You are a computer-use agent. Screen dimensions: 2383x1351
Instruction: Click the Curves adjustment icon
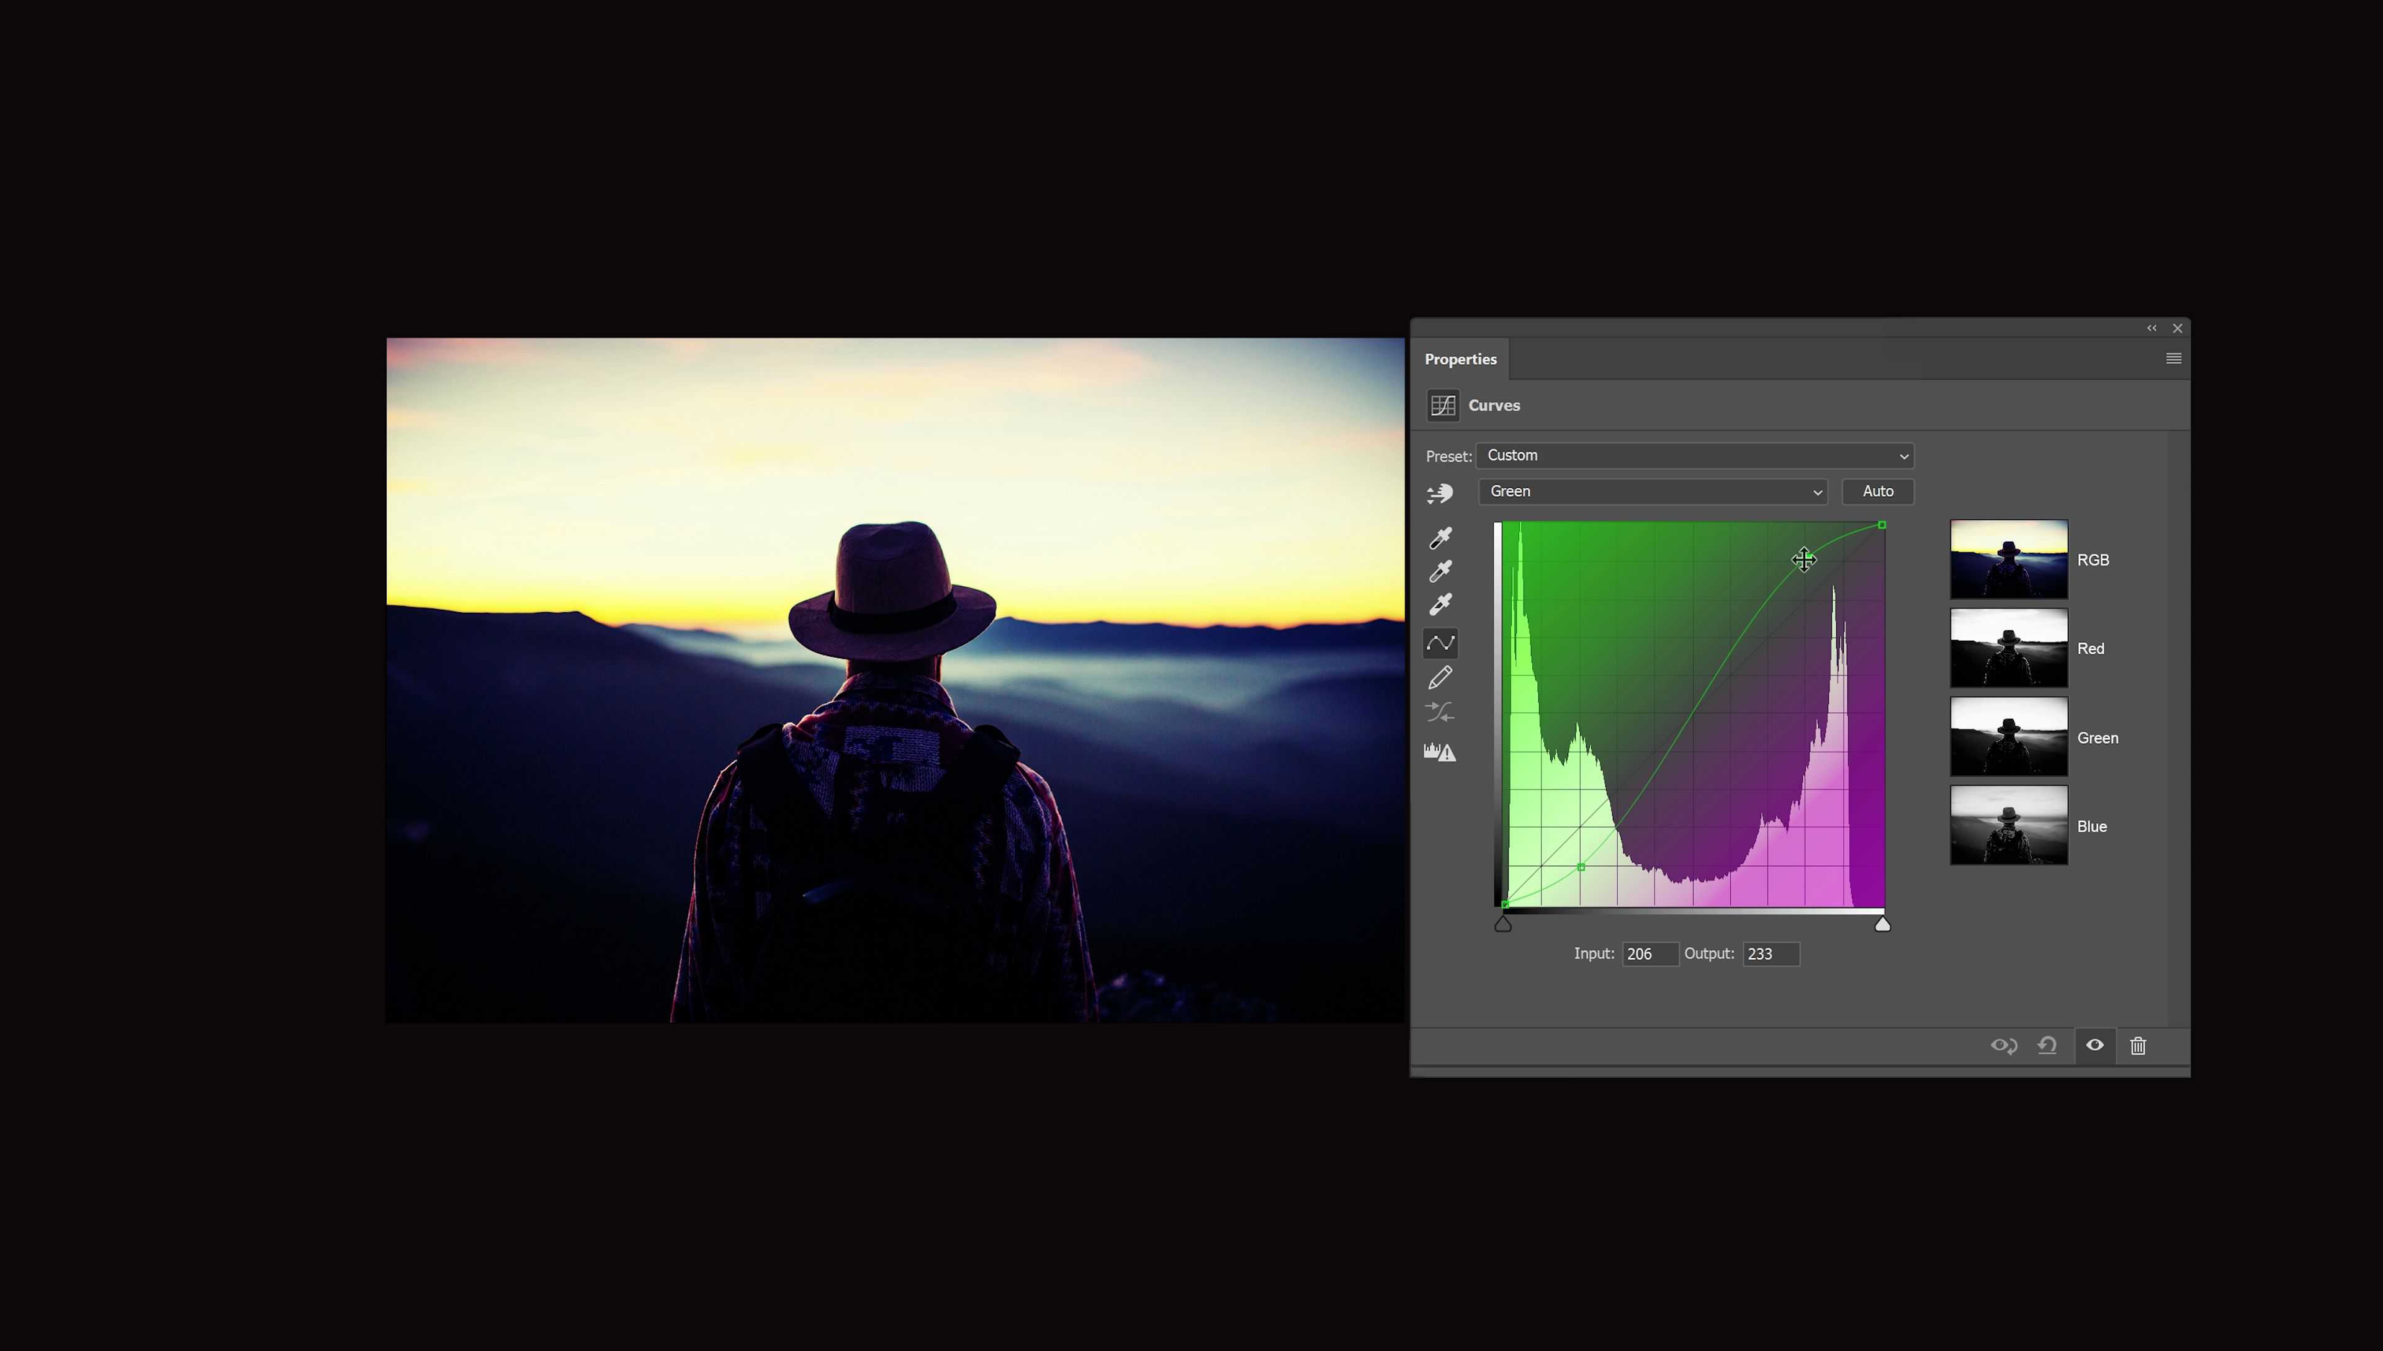1443,406
